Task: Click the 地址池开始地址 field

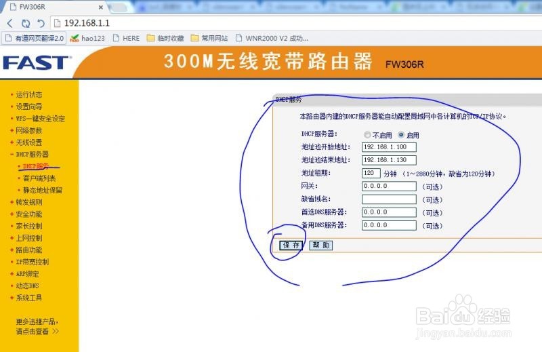Action: click(x=389, y=147)
